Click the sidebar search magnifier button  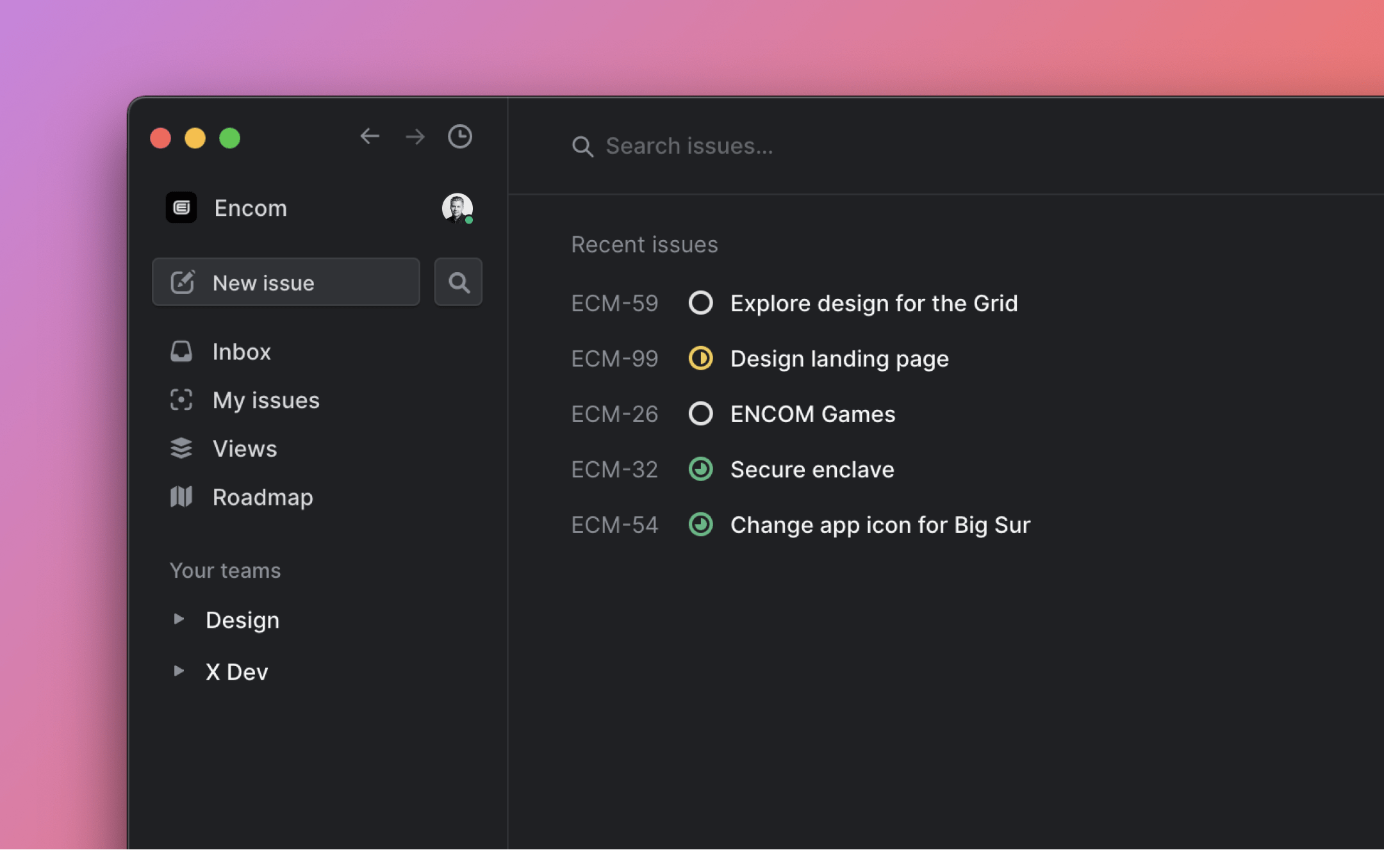458,282
